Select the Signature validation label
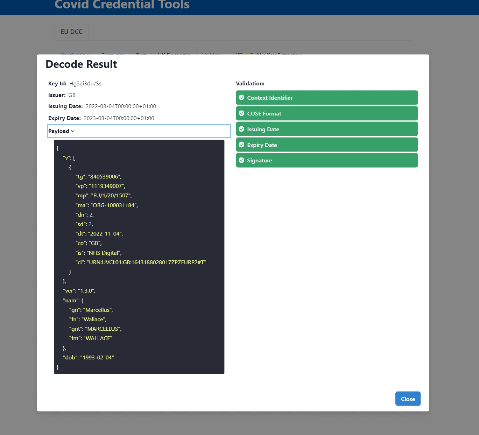Viewport: 479px width, 435px height. coord(260,161)
